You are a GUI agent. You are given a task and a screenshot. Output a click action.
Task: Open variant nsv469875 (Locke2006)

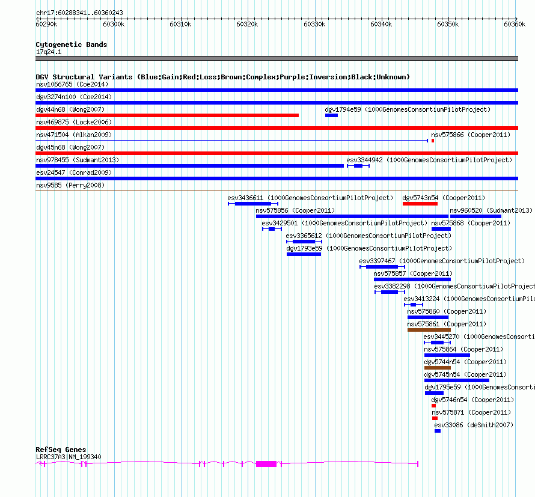[x=74, y=122]
